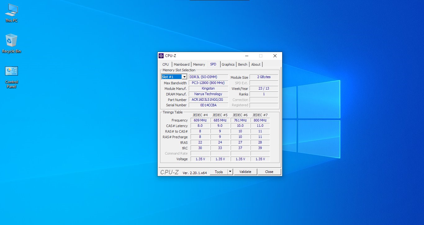Screen dimensions: 424x225
Task: Click the empty SPD Ext. field
Action: pos(264,83)
